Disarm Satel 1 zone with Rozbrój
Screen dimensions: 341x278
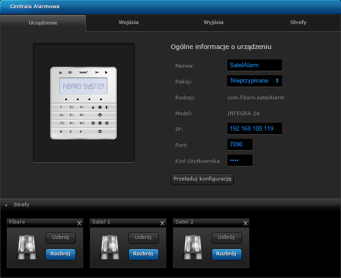pyautogui.click(x=143, y=254)
